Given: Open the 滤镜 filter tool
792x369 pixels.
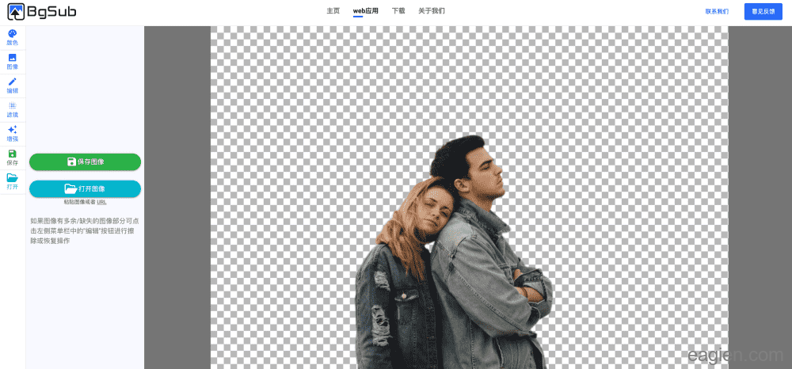Looking at the screenshot, I should (x=12, y=109).
